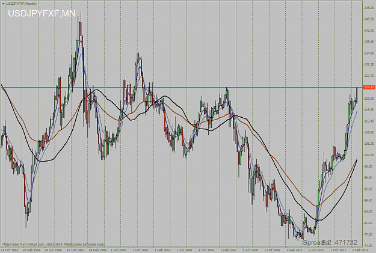Click the 1 Jun 2000 date label
Screen dimensions: 376x253
point(119,250)
